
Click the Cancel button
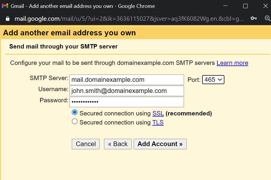tap(86, 144)
